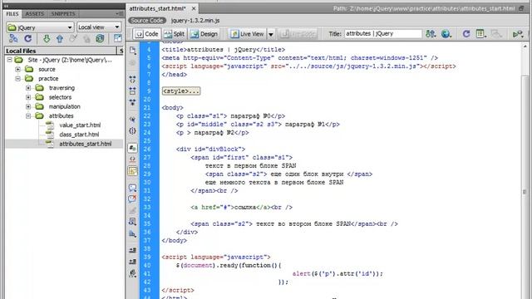The height and width of the screenshot is (299, 532).
Task: Toggle Line Numbers icon in coding toolbar
Action: tap(133, 148)
